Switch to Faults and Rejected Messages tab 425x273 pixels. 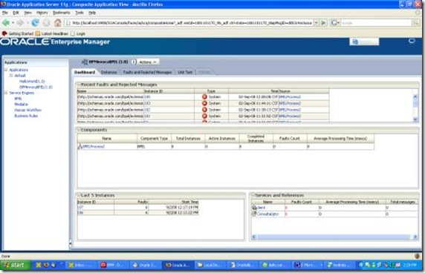[x=147, y=72]
